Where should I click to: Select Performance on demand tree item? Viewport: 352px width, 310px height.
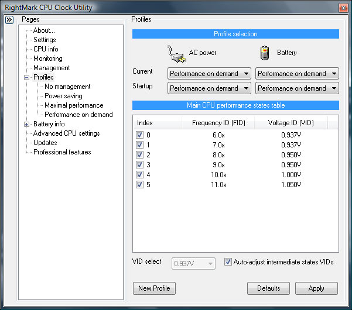point(78,115)
